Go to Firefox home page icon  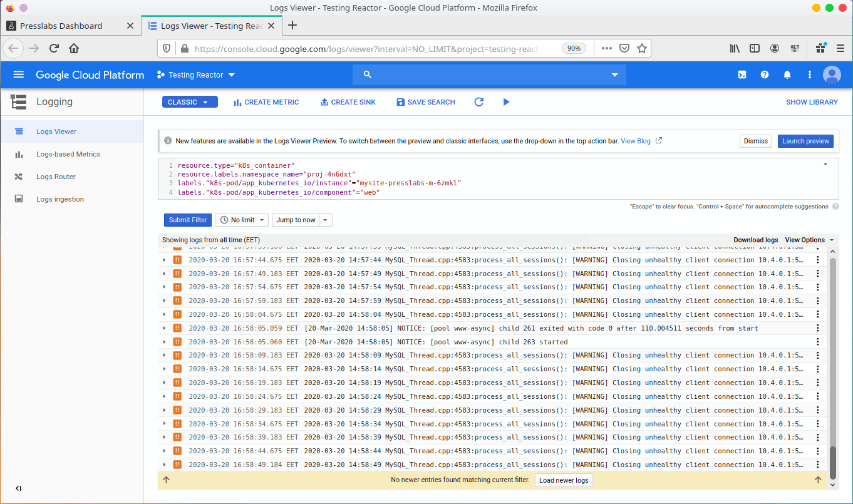[74, 48]
